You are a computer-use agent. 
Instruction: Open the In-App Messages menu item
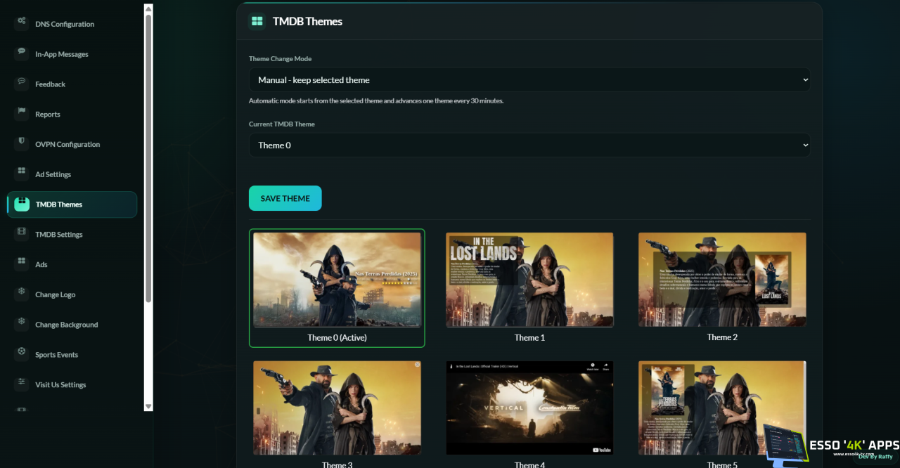coord(72,54)
